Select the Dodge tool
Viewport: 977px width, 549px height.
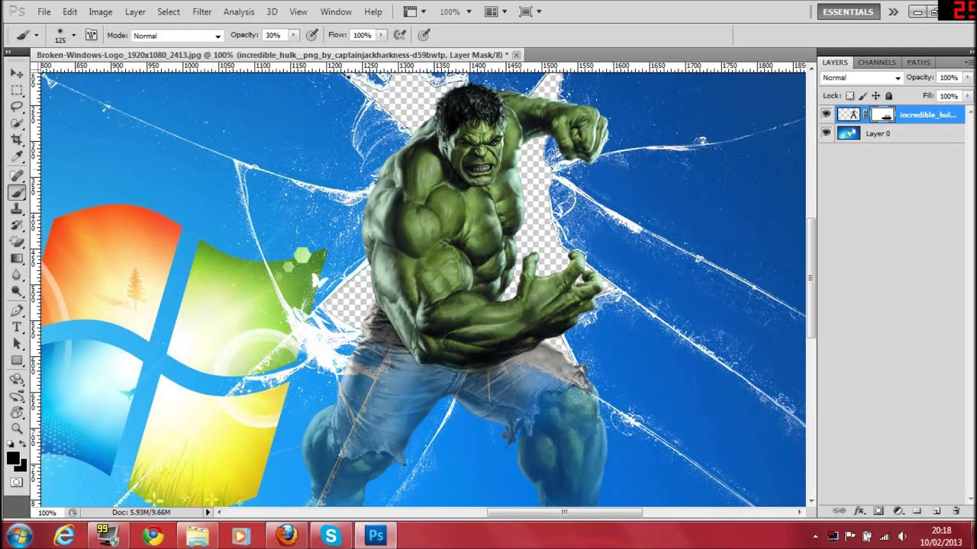click(x=16, y=292)
